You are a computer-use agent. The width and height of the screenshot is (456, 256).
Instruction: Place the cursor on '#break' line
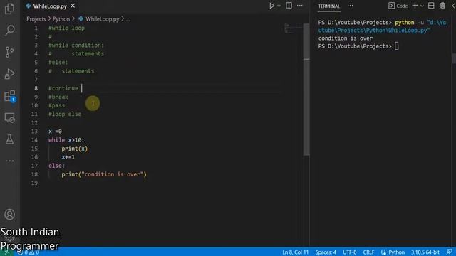(x=58, y=97)
